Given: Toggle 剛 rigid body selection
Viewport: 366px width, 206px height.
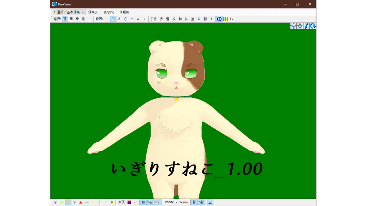Looking at the screenshot, I should pos(83,19).
